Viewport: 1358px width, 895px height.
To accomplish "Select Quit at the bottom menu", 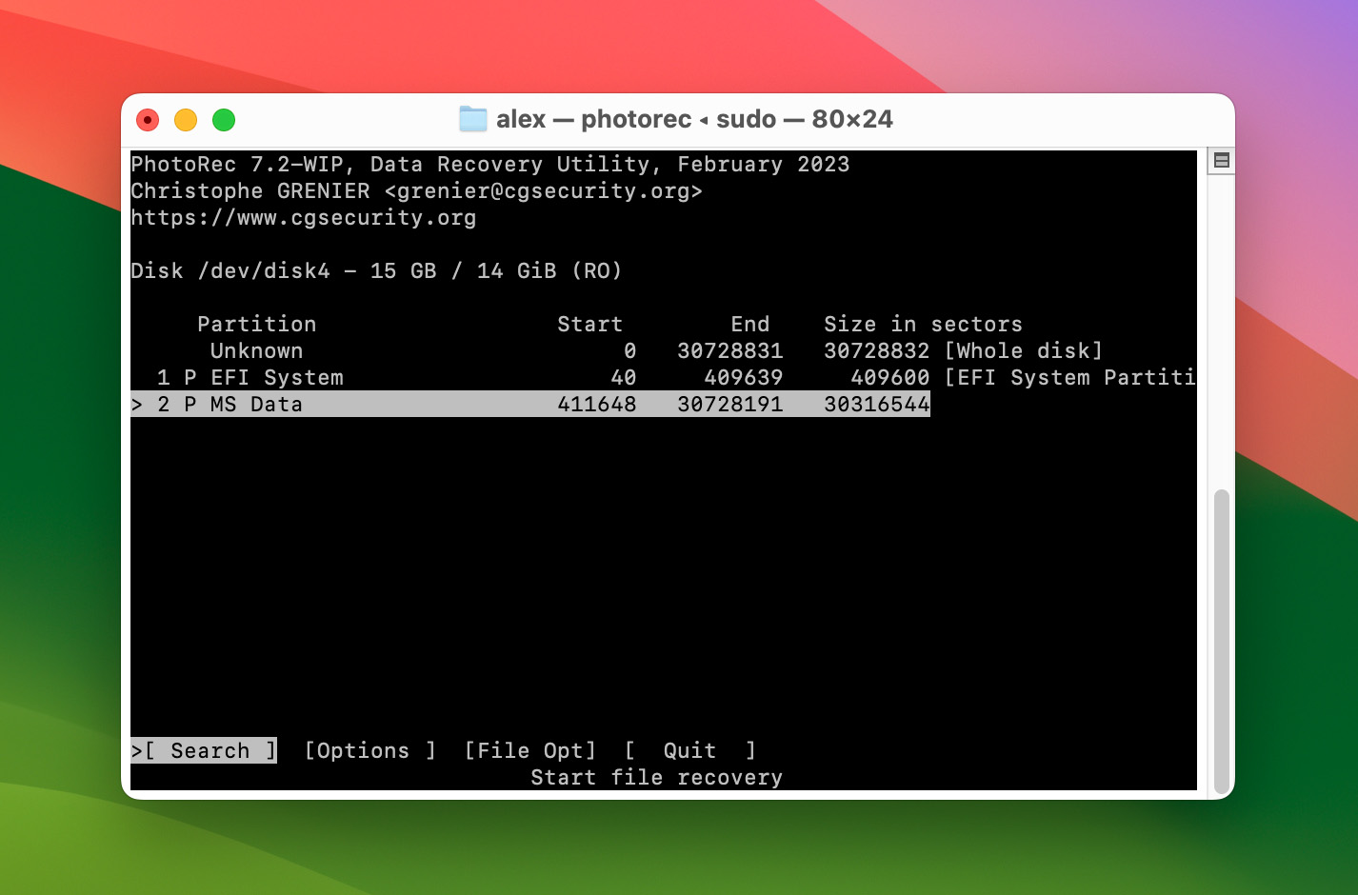I will pos(690,750).
